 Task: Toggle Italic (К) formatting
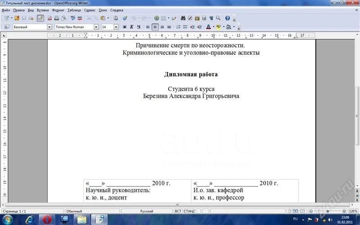(x=131, y=27)
